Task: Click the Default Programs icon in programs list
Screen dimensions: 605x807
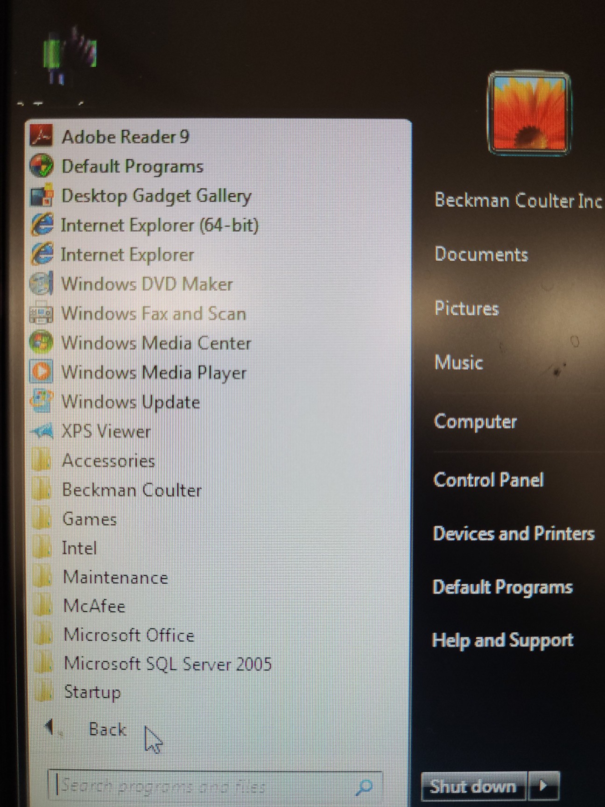Action: tap(41, 166)
